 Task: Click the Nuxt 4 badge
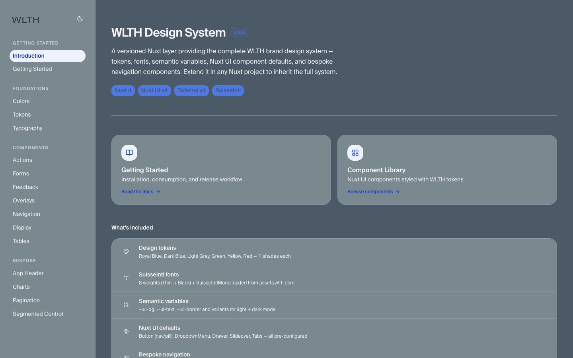click(x=123, y=91)
